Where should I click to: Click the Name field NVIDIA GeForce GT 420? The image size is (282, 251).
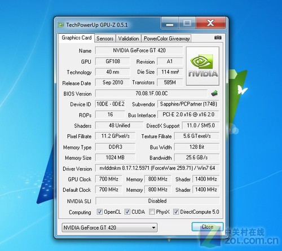click(139, 50)
